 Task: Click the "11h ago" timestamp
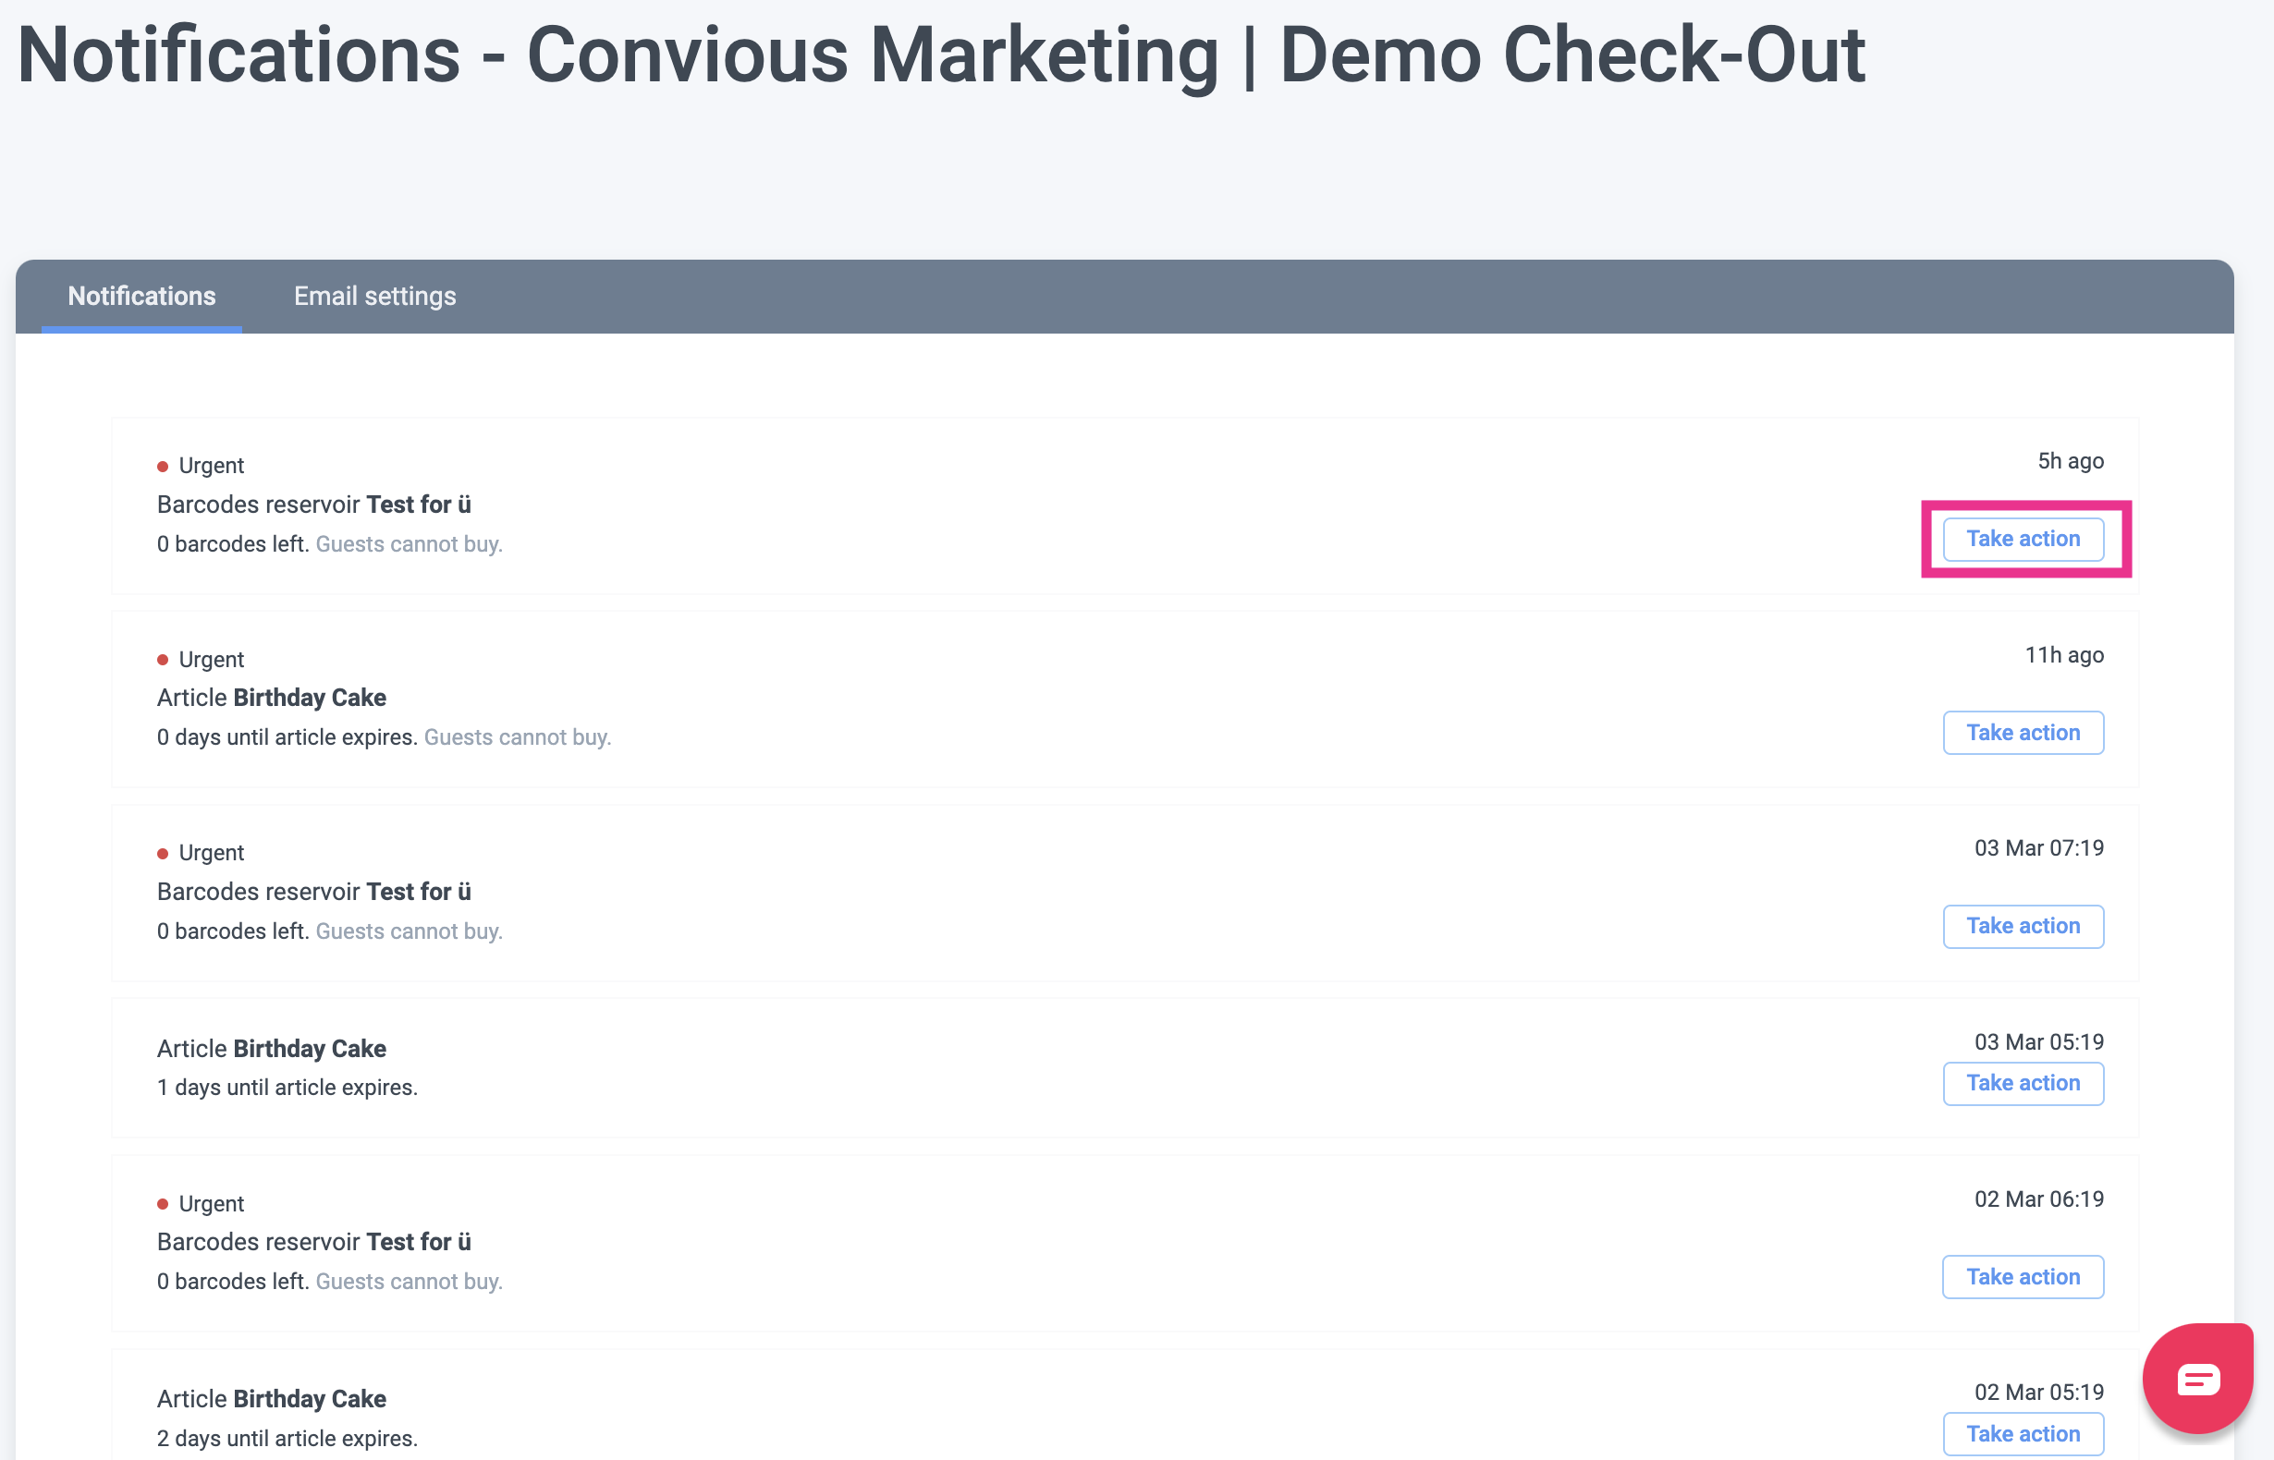click(2063, 655)
